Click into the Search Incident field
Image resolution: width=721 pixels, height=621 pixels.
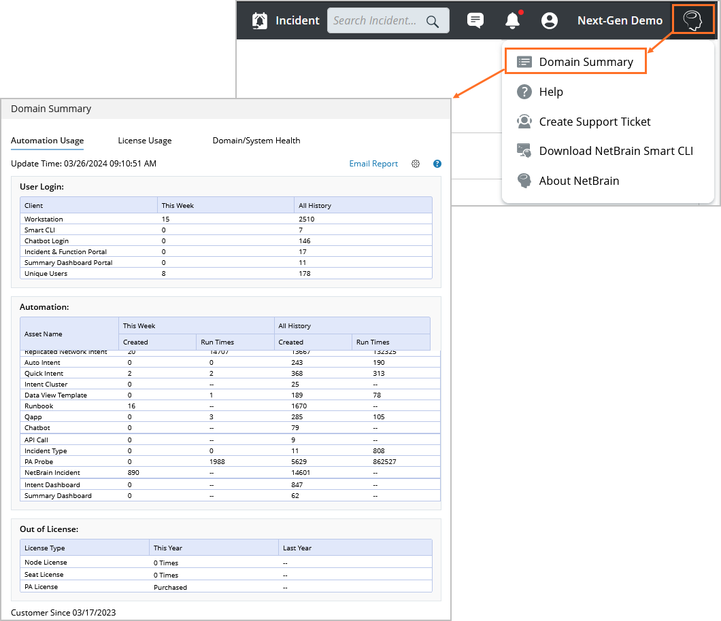tap(375, 20)
